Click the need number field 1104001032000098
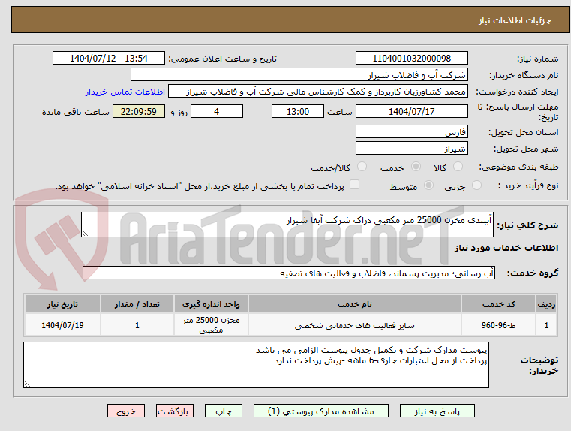The height and width of the screenshot is (431, 571). pos(411,59)
